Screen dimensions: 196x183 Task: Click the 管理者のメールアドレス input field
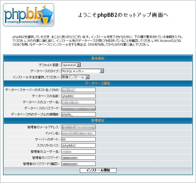click(x=79, y=127)
